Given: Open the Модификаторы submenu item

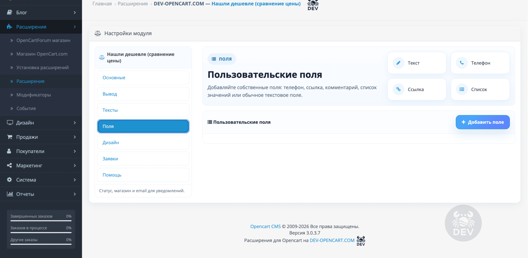Looking at the screenshot, I should tap(41, 95).
